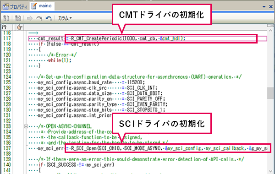
Task: Click the blue undo arrow icon
Action: coord(49,18)
